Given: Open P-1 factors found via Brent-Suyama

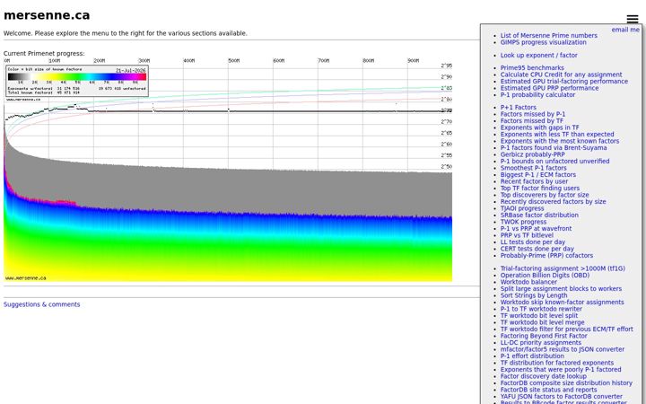Looking at the screenshot, I should pos(554,147).
